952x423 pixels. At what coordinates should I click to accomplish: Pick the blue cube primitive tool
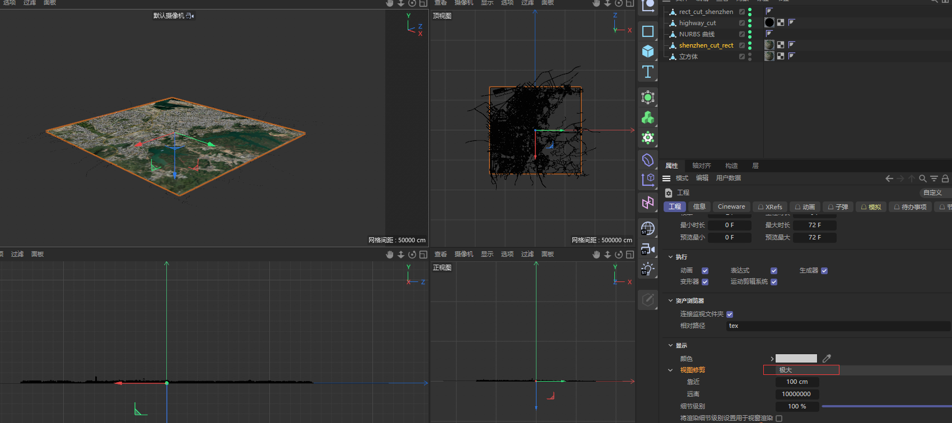coord(648,51)
